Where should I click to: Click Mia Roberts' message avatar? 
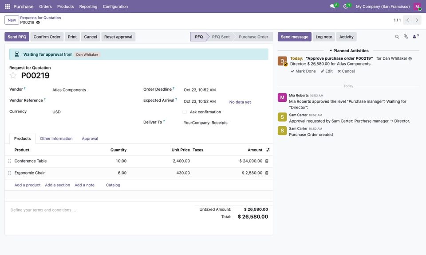[282, 97]
